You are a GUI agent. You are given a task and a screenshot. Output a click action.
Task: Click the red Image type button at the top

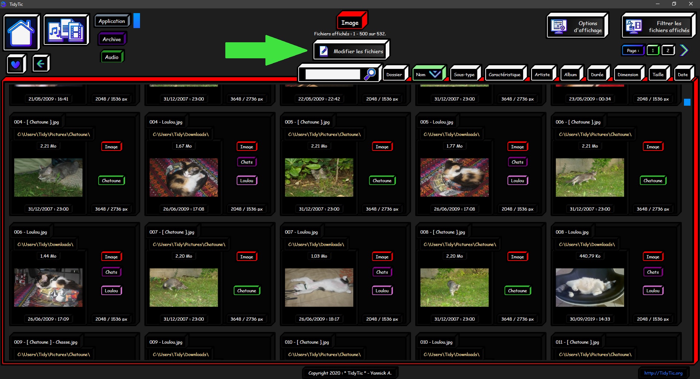point(351,21)
